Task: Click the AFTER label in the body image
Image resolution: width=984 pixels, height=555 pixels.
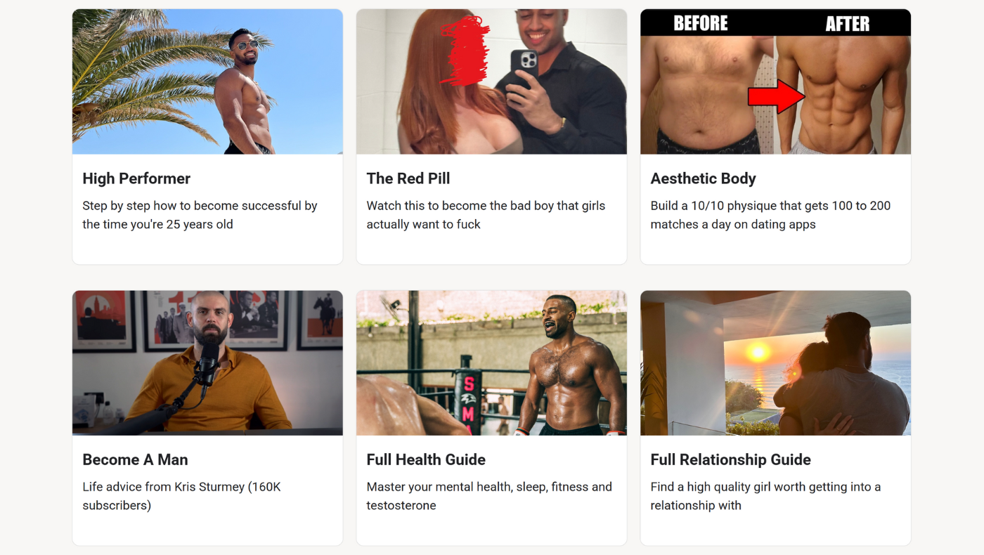Action: 847,24
